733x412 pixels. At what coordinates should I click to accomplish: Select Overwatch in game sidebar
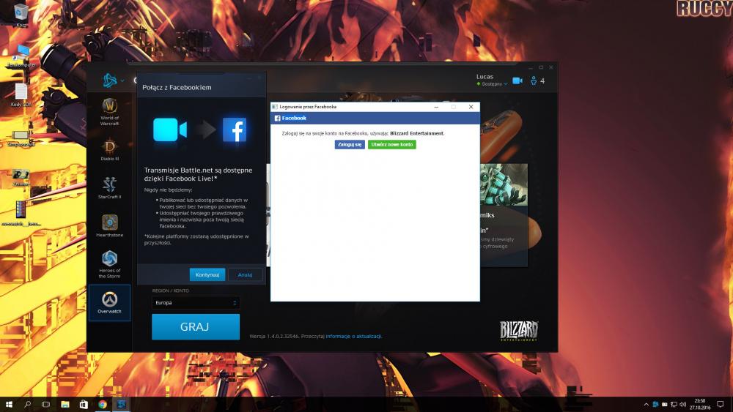pos(109,302)
